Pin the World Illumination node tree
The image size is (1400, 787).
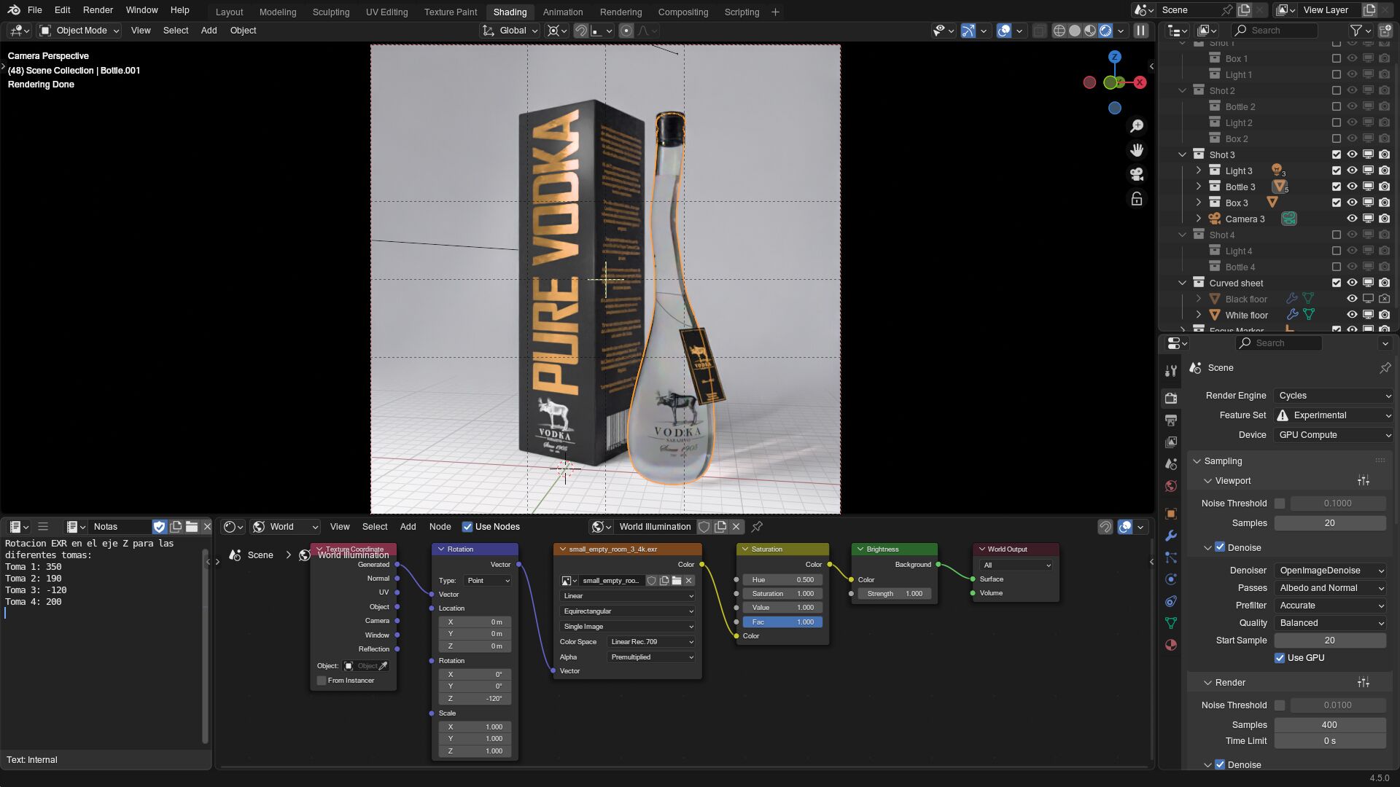(x=757, y=527)
